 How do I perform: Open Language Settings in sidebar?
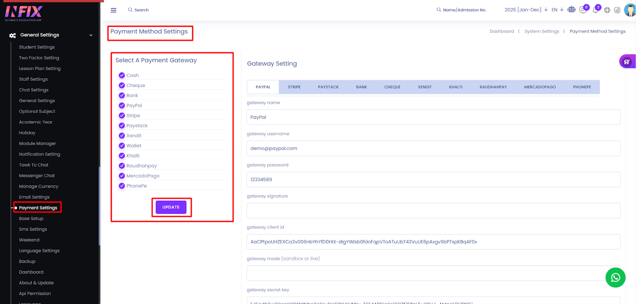[x=39, y=251]
